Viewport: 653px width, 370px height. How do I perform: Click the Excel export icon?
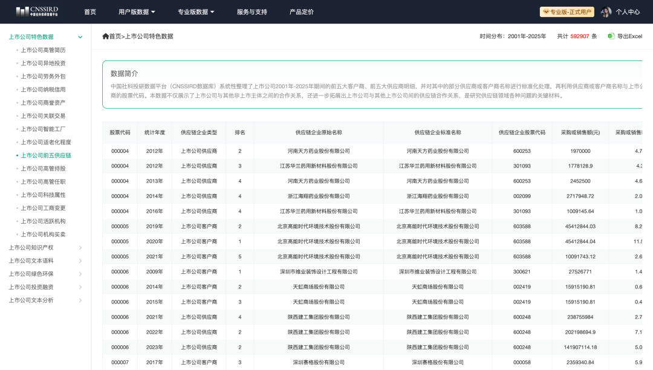coord(611,36)
